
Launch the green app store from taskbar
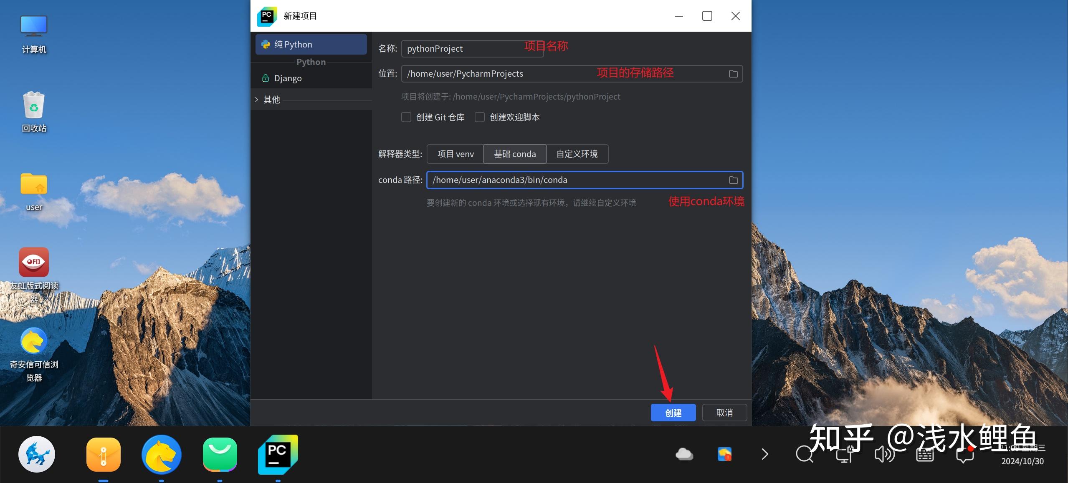[x=220, y=454]
